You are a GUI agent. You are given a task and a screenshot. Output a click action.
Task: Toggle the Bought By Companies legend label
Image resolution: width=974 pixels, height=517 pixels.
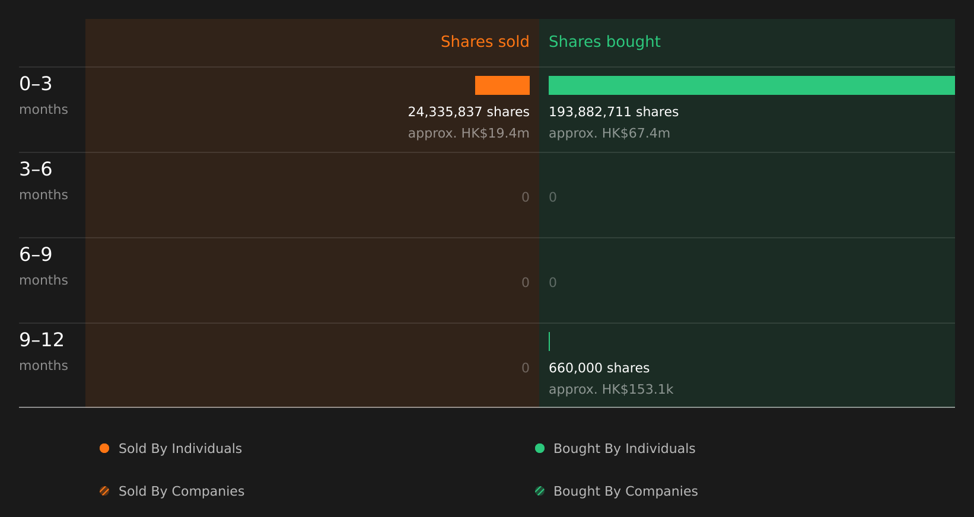[x=625, y=492]
